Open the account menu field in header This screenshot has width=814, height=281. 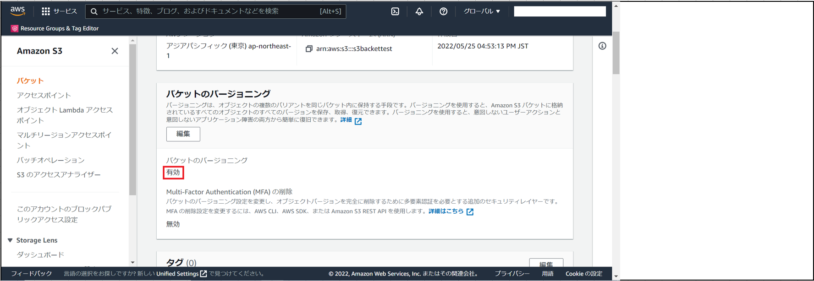(560, 11)
